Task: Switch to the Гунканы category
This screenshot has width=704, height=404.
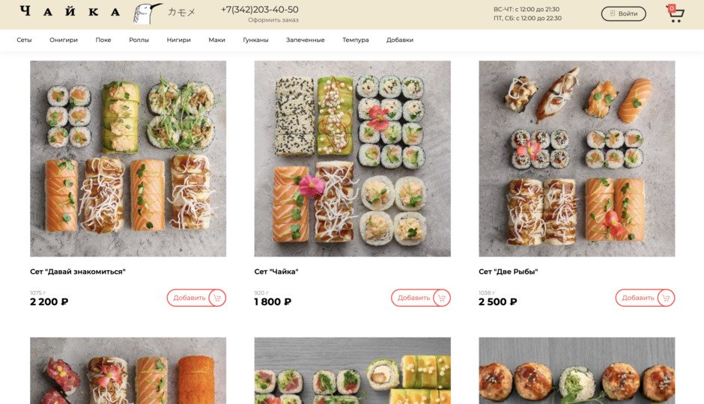Action: 255,40
